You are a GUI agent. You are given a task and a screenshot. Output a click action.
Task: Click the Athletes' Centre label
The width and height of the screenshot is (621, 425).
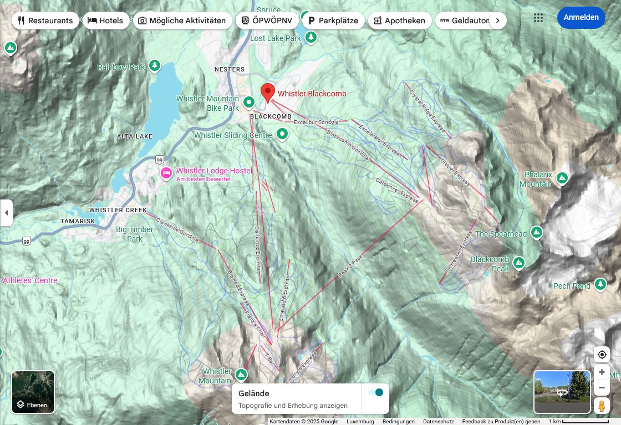click(x=30, y=280)
